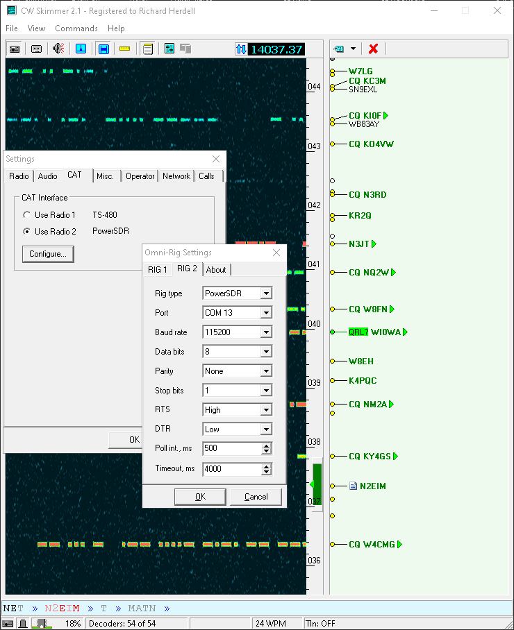The width and height of the screenshot is (514, 630).
Task: Open the File menu
Action: pos(12,28)
